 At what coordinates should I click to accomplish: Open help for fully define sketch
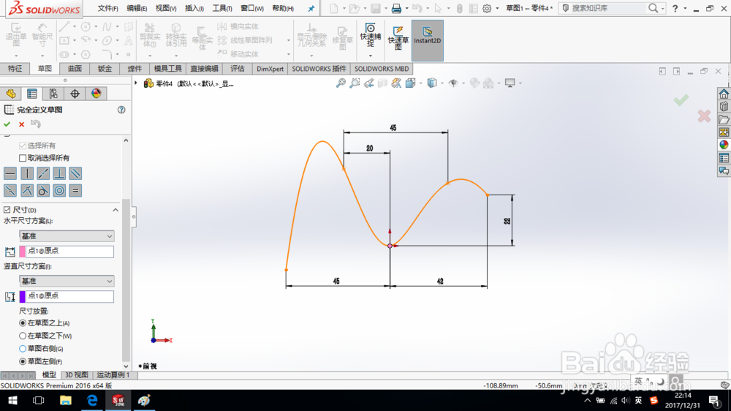click(x=121, y=110)
